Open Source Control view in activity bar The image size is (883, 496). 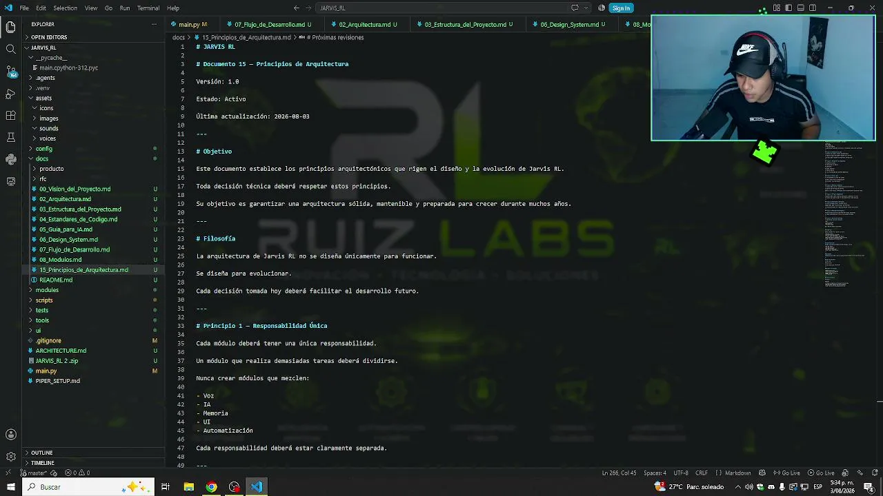[x=10, y=71]
